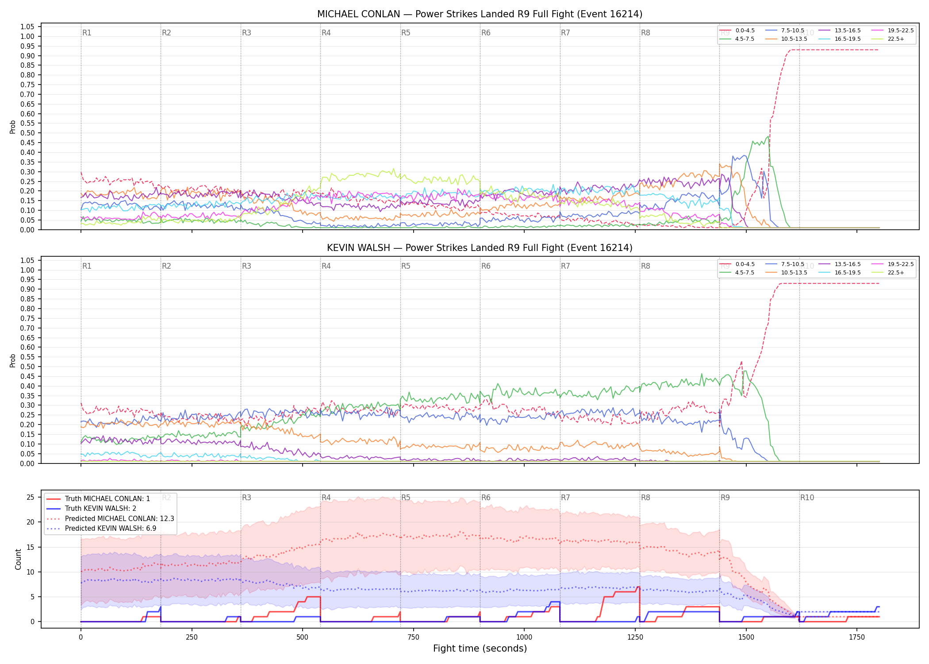The height and width of the screenshot is (664, 929).
Task: Select the R3 round marker in Walsh chart
Action: point(246,266)
